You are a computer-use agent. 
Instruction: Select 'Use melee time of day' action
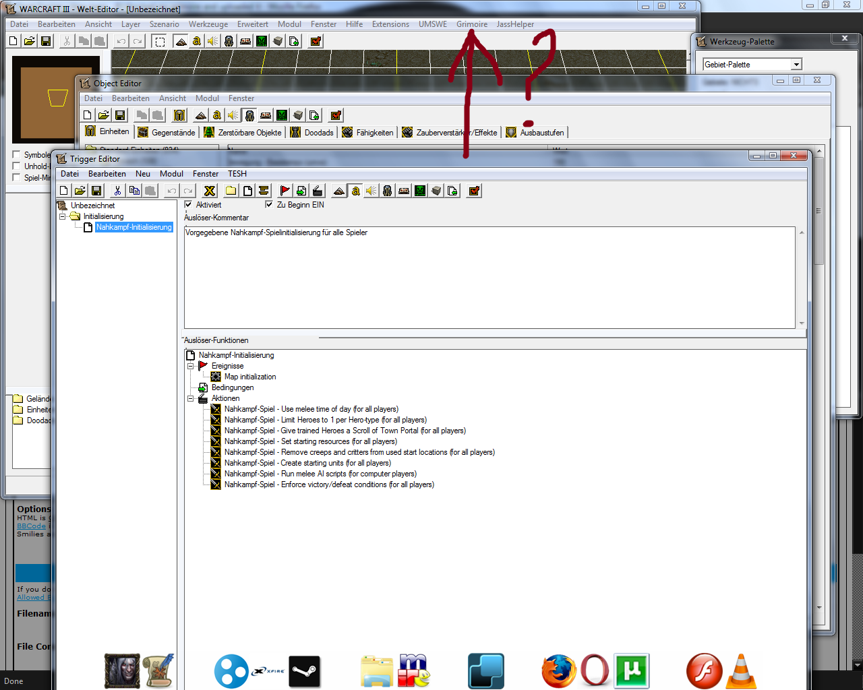[311, 409]
